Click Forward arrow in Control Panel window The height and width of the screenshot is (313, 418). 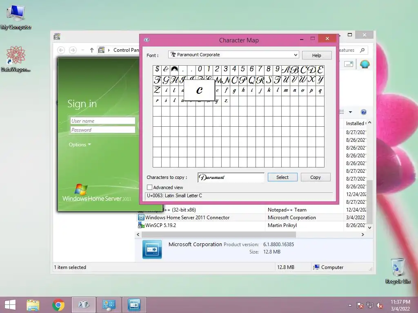[x=73, y=50]
